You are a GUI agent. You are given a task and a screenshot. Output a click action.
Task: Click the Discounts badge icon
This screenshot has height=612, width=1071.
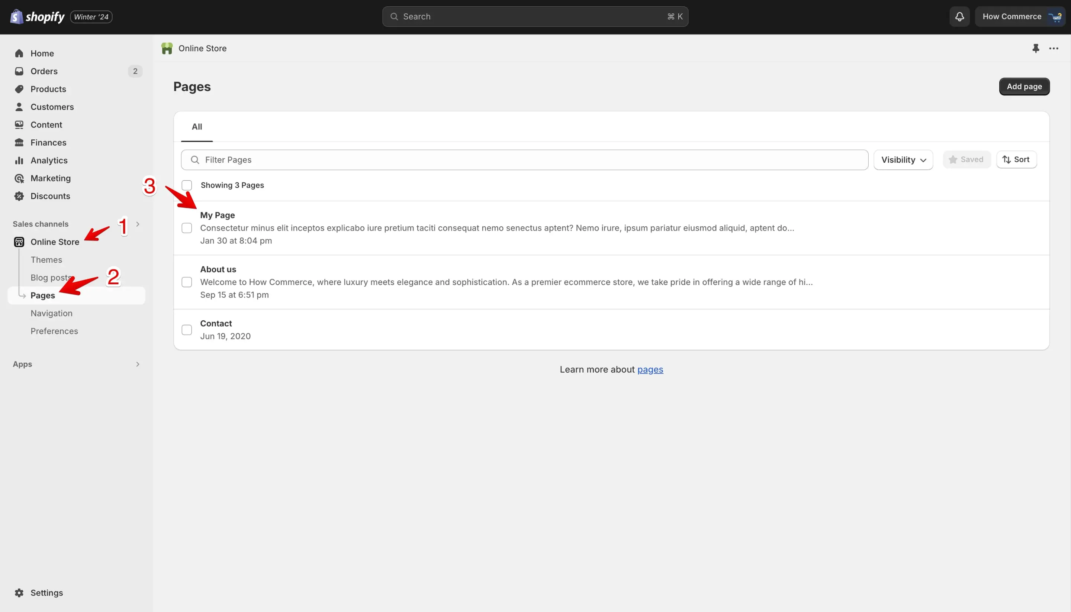pos(19,196)
